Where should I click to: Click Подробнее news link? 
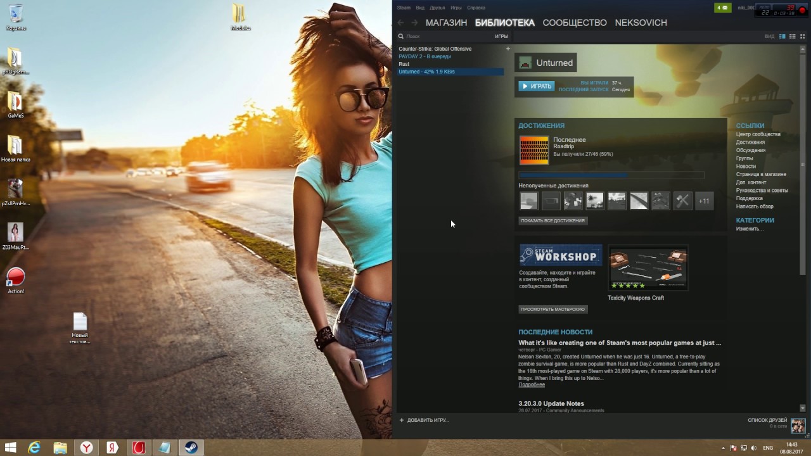pos(532,384)
